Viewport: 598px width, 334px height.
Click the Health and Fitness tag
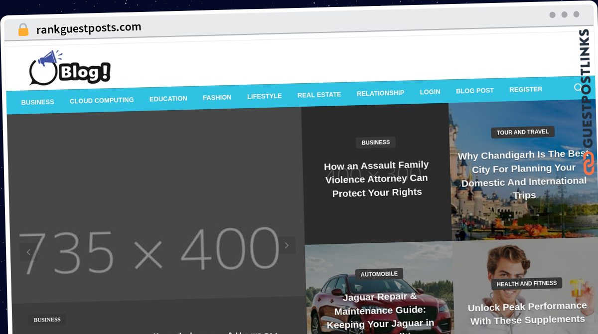click(x=527, y=284)
